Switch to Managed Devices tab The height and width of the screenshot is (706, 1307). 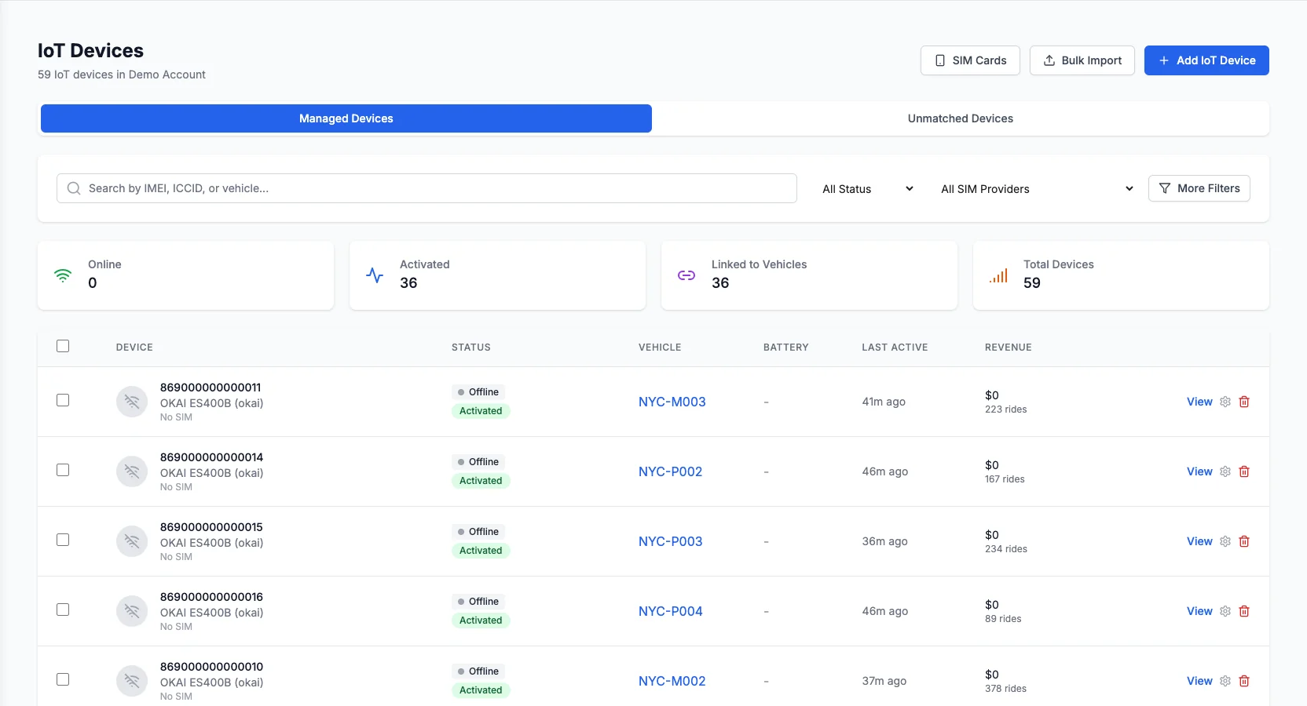[346, 118]
